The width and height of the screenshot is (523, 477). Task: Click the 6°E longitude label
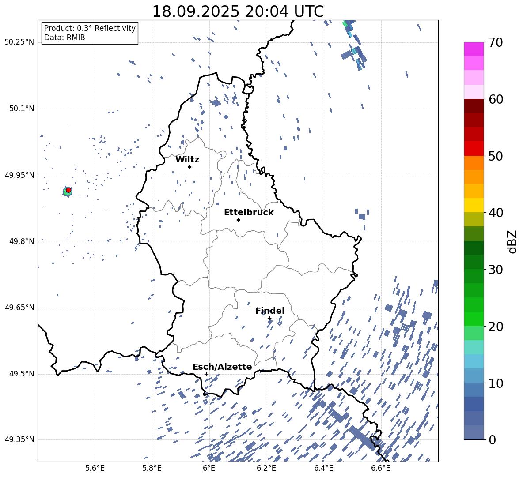click(x=209, y=469)
